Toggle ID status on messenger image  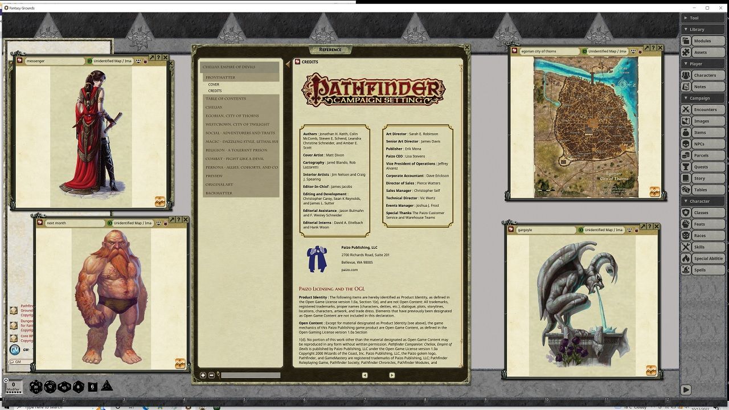(x=89, y=61)
